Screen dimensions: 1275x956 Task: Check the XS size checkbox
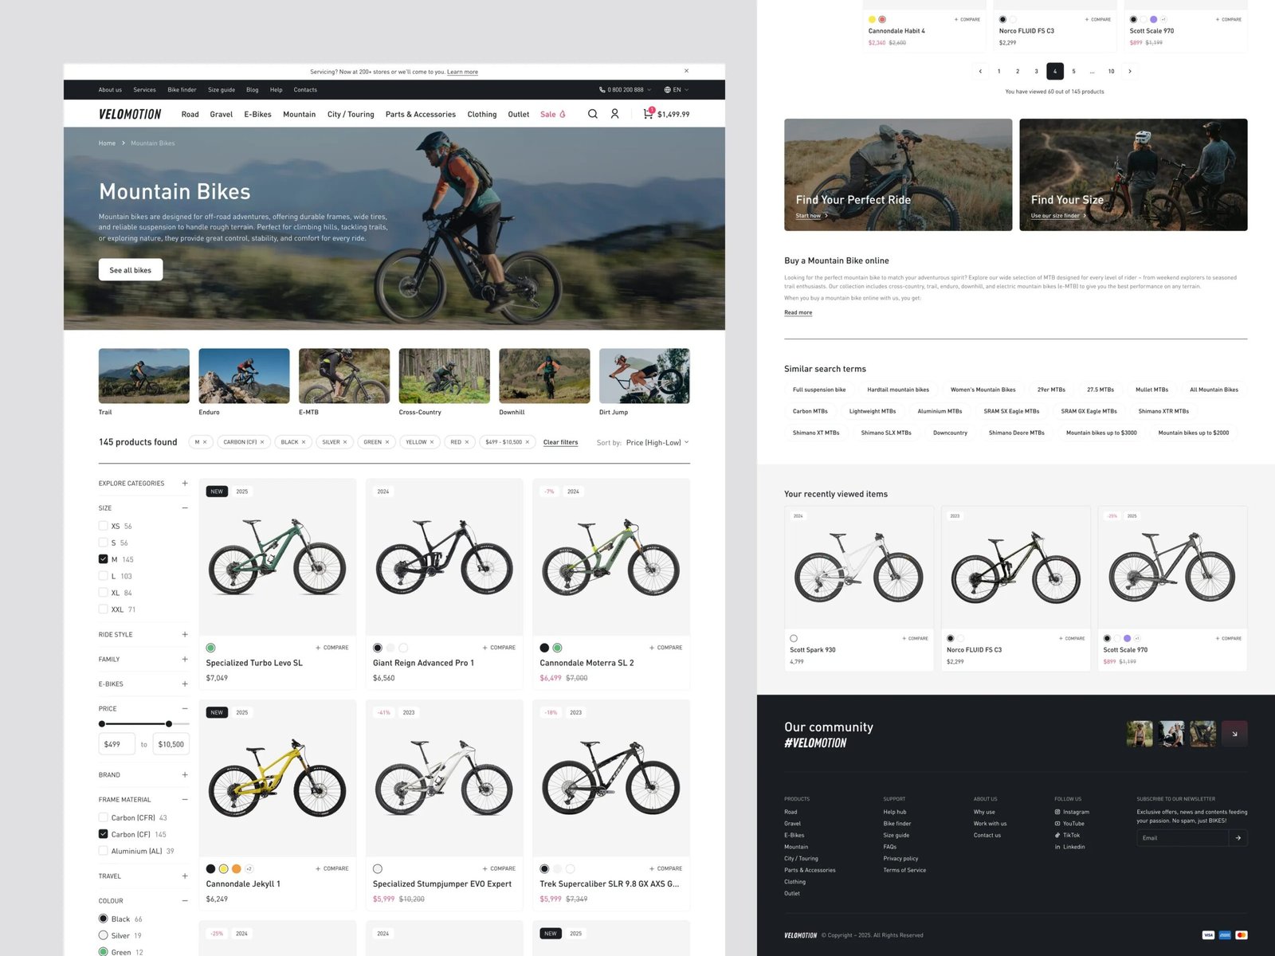pyautogui.click(x=103, y=526)
